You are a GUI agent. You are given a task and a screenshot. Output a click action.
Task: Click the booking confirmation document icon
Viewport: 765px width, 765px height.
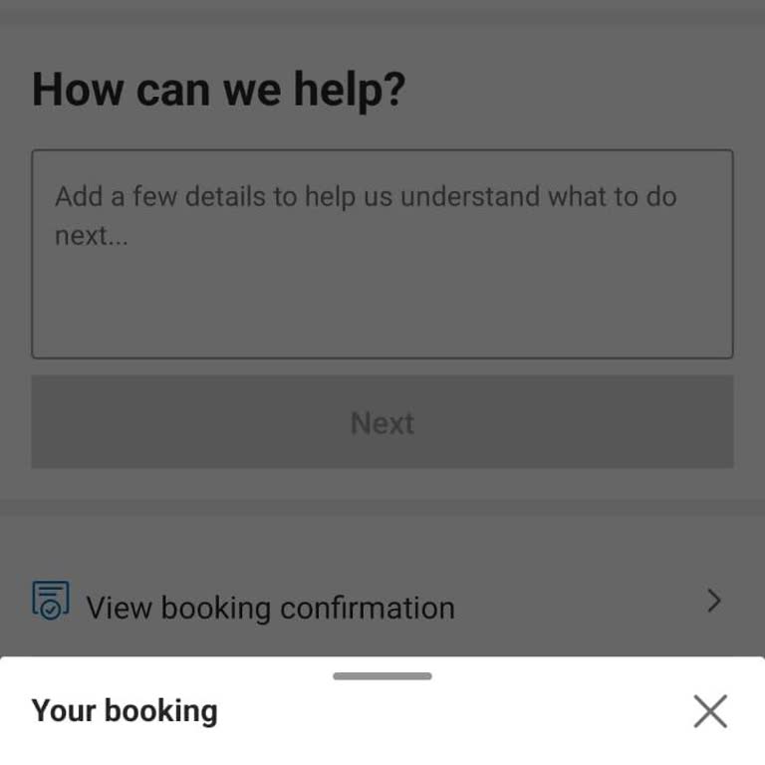[51, 601]
